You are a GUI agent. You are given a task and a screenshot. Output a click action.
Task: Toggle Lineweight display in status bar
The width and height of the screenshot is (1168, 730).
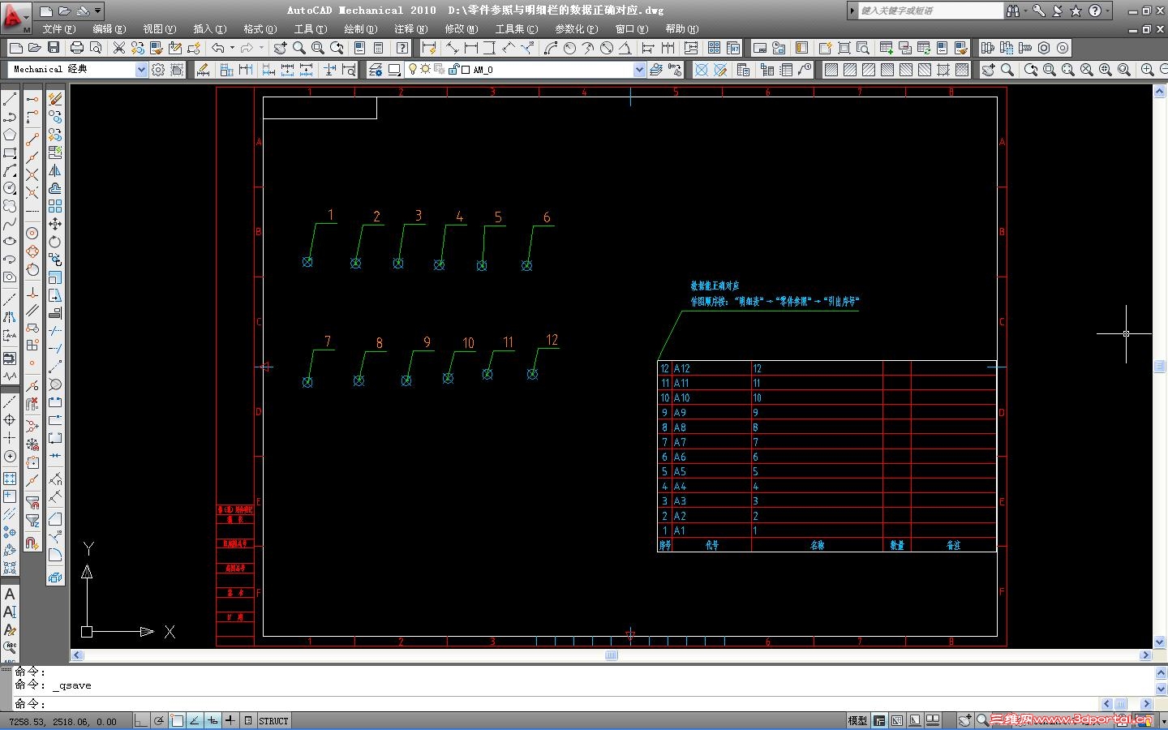click(230, 720)
